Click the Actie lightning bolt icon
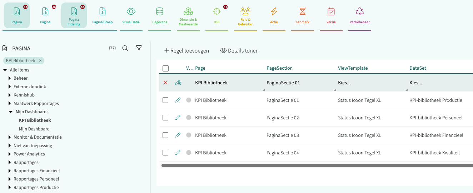Image resolution: width=473 pixels, height=193 pixels. click(x=274, y=12)
